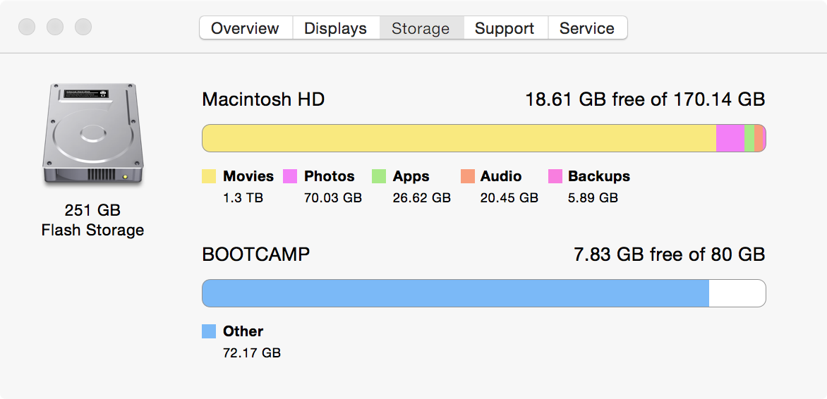Click the window's zoom button
Screen dimensions: 827x399
pyautogui.click(x=83, y=27)
